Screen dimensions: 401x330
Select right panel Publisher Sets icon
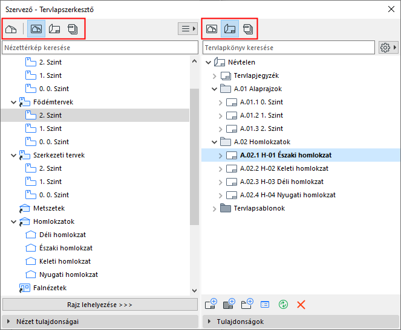pyautogui.click(x=248, y=29)
